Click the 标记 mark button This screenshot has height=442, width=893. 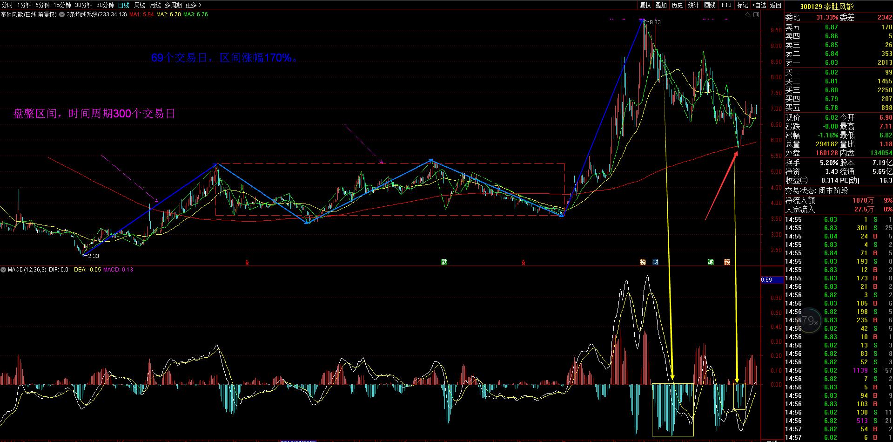743,5
